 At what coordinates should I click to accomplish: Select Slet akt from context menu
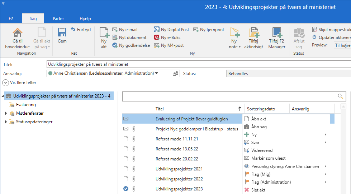point(258,190)
